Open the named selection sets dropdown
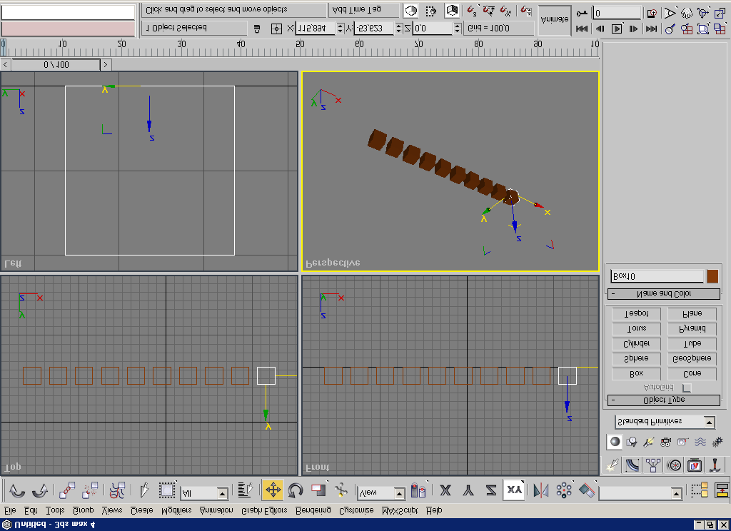This screenshot has width=731, height=531. 640,492
